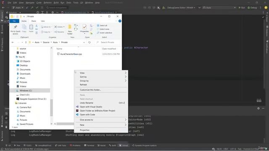
Task: Click settings gear in Rider bottom panel
Action: pos(258,108)
